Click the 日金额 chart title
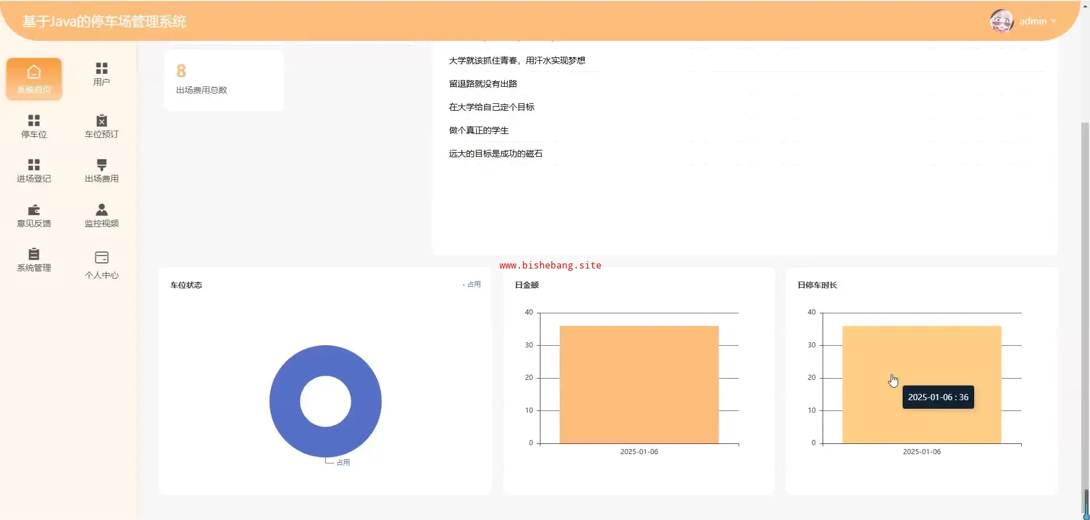The width and height of the screenshot is (1090, 520). coord(527,285)
